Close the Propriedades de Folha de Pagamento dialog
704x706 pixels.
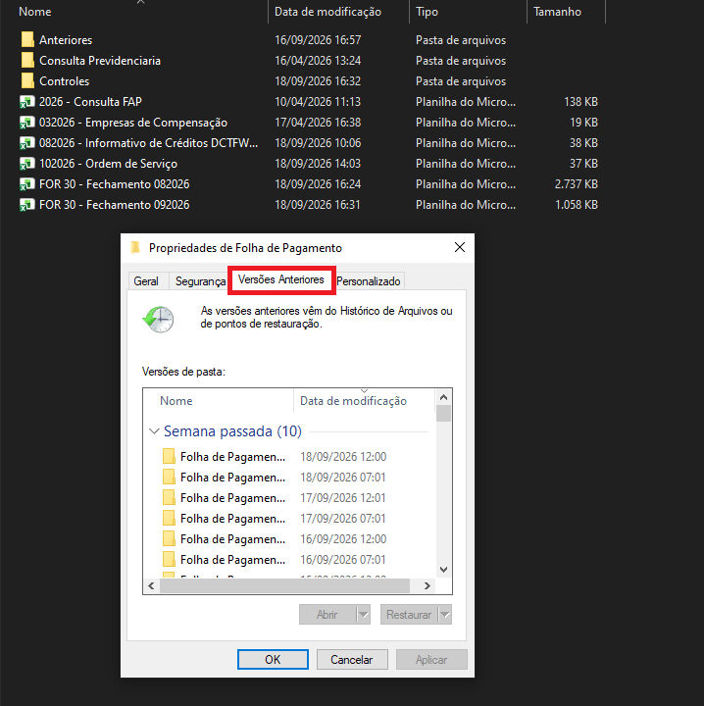[460, 247]
